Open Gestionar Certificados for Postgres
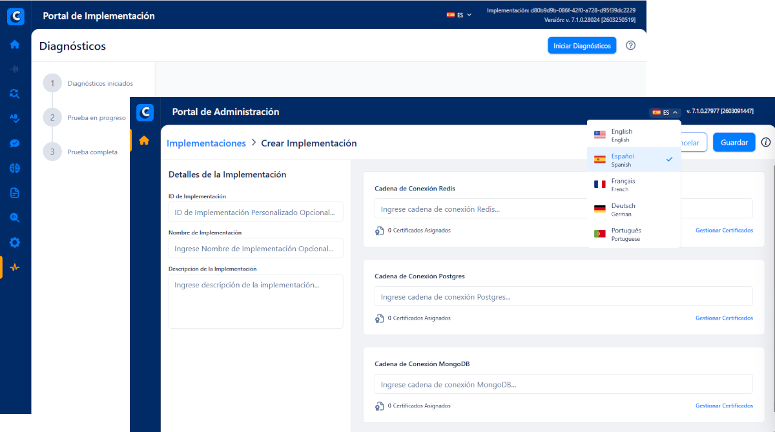The image size is (775, 432). tap(724, 318)
